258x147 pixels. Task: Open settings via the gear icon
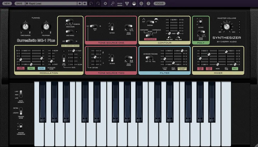coord(105,4)
